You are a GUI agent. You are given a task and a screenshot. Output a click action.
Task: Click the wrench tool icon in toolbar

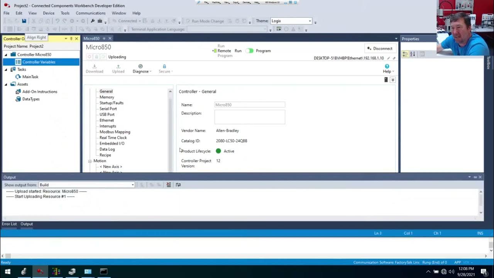pyautogui.click(x=93, y=21)
